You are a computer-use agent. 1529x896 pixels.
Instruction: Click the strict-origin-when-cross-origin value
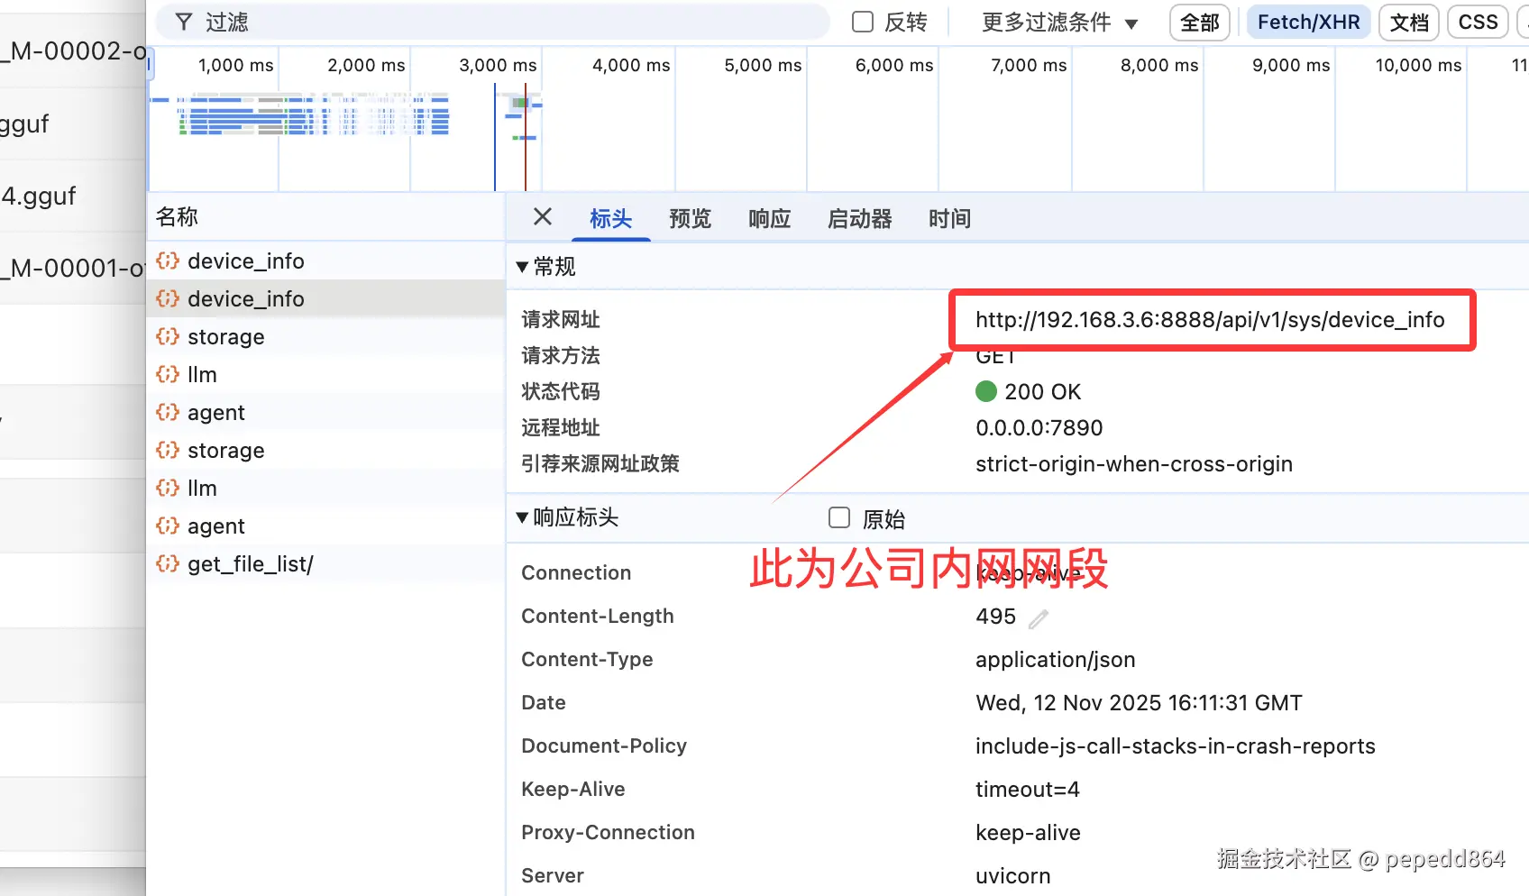coord(1134,464)
